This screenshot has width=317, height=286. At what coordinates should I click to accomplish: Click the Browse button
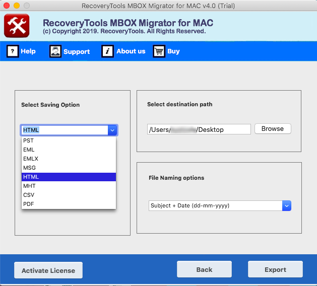point(273,129)
